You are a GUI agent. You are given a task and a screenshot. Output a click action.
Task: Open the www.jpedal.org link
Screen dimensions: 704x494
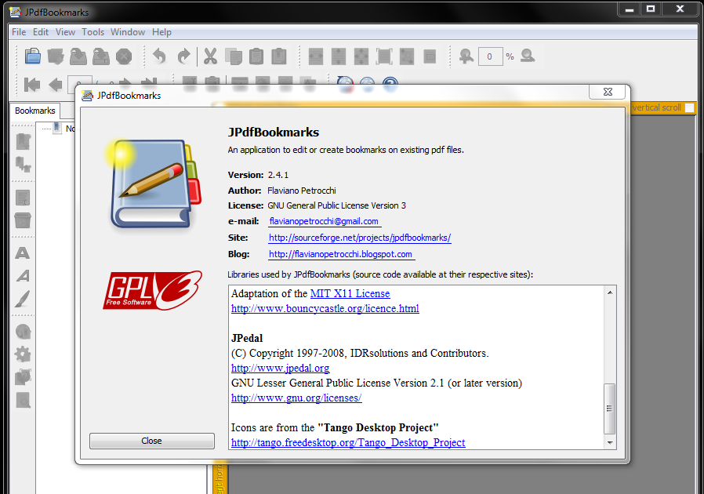[x=280, y=369]
